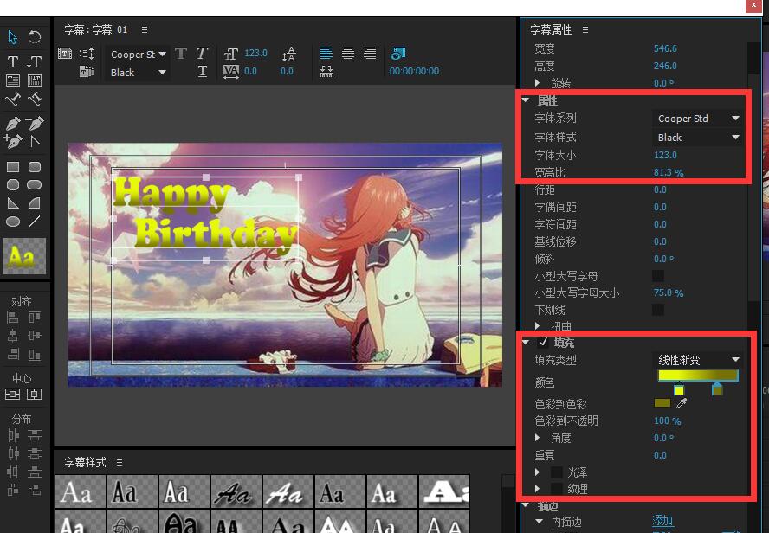Toggle Underline text style in toolbar
Viewport: 769px width, 533px height.
pos(202,72)
